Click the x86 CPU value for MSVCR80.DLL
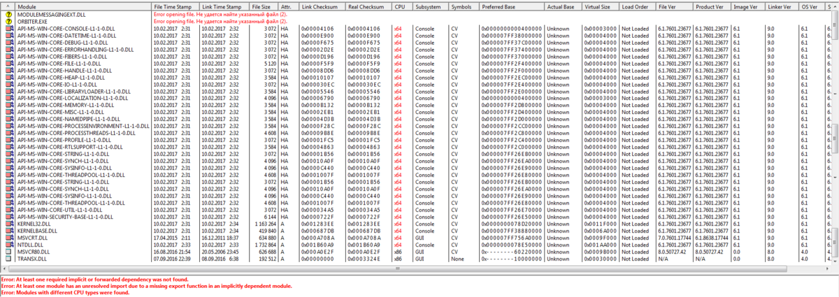The image size is (839, 297). (x=399, y=252)
